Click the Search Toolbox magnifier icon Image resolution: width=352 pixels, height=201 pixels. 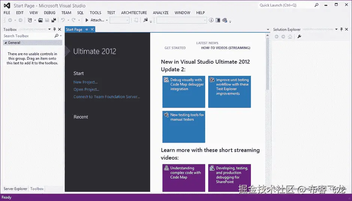56,35
